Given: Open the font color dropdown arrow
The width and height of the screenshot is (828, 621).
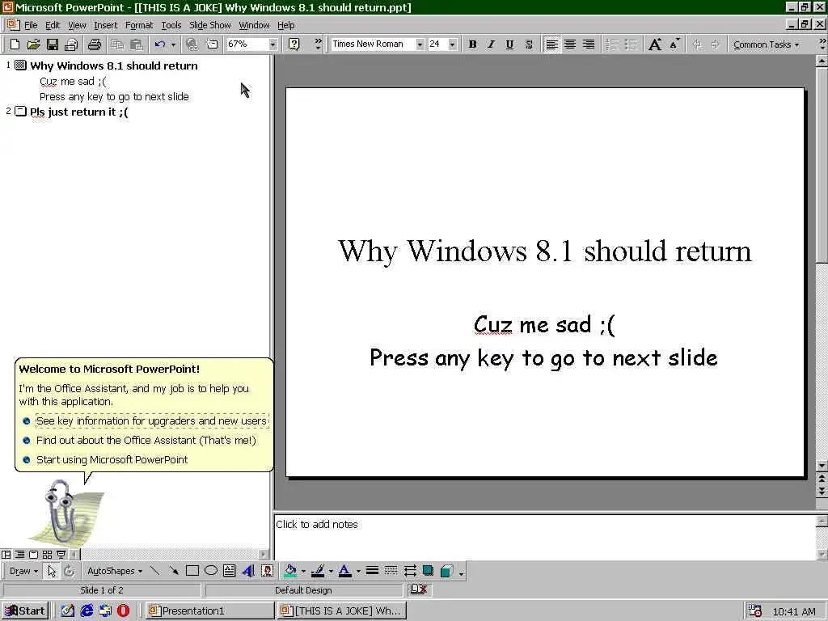Looking at the screenshot, I should point(358,571).
